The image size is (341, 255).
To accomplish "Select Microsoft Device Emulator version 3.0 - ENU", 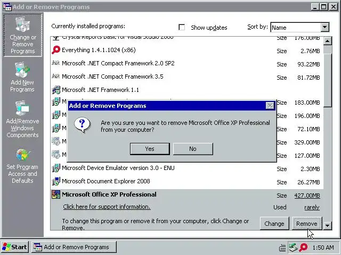I will pyautogui.click(x=187, y=168).
